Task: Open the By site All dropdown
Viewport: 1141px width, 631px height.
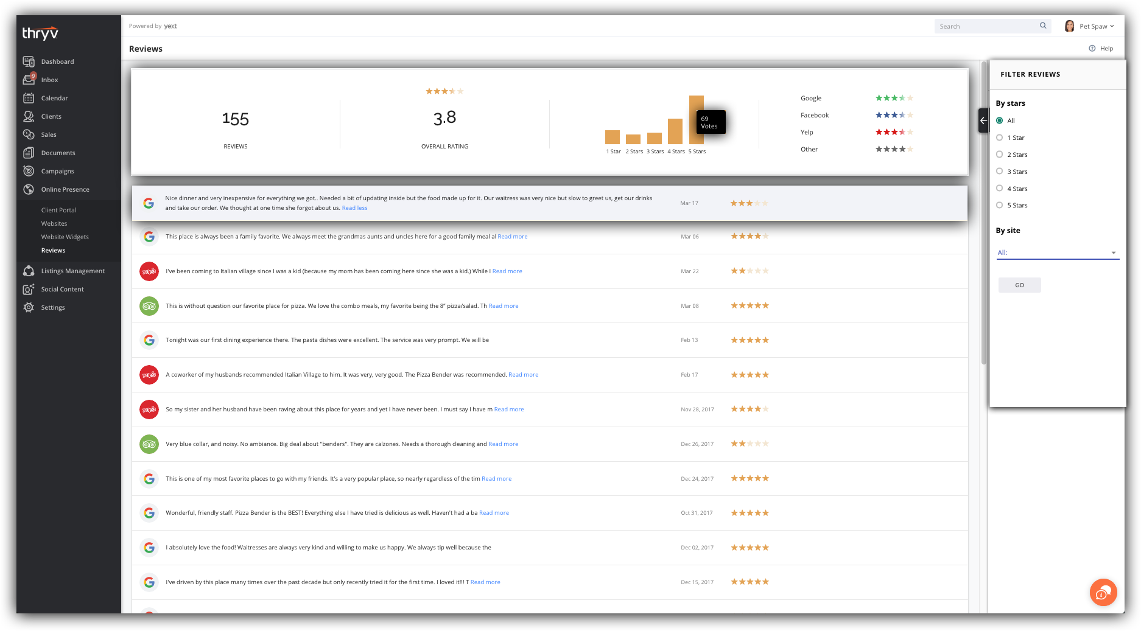Action: coord(1058,253)
